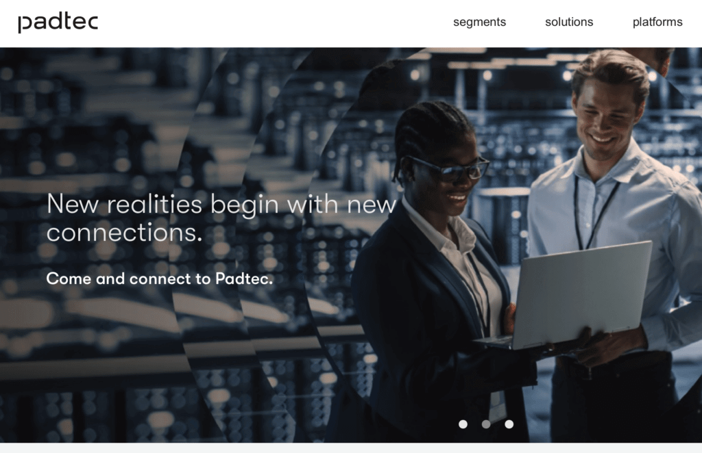Click the white header area between logo and segments

point(276,23)
